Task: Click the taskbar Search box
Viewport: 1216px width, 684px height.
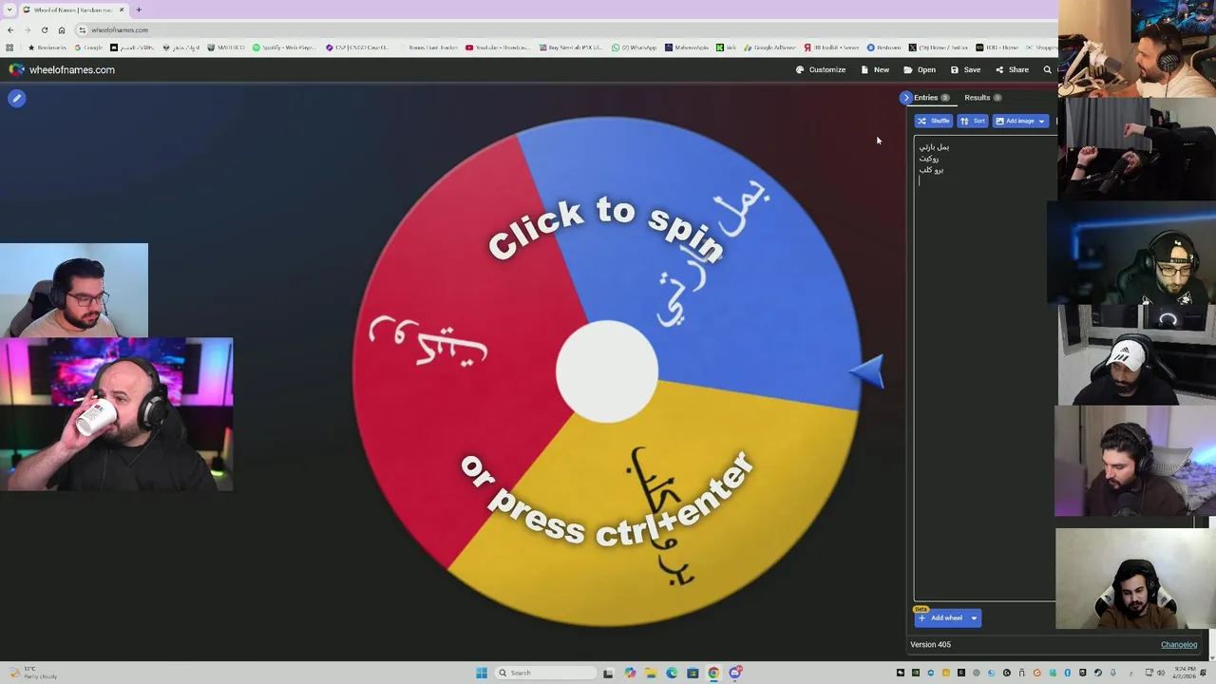Action: [x=546, y=673]
